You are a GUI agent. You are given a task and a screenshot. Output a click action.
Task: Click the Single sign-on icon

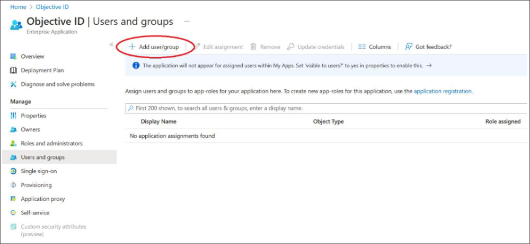[x=14, y=171]
